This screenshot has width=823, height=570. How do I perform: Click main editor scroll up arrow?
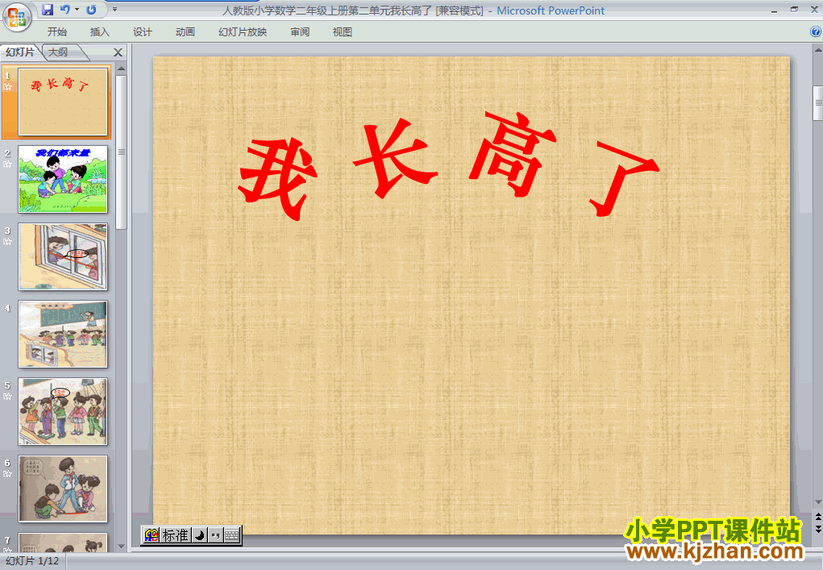817,50
